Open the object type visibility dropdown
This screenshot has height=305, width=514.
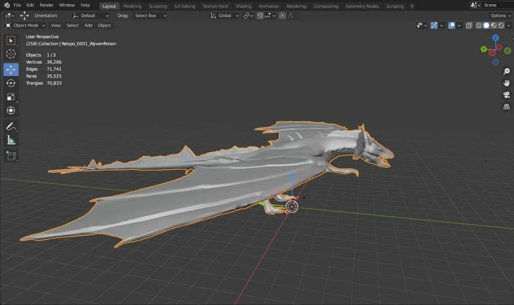point(422,26)
